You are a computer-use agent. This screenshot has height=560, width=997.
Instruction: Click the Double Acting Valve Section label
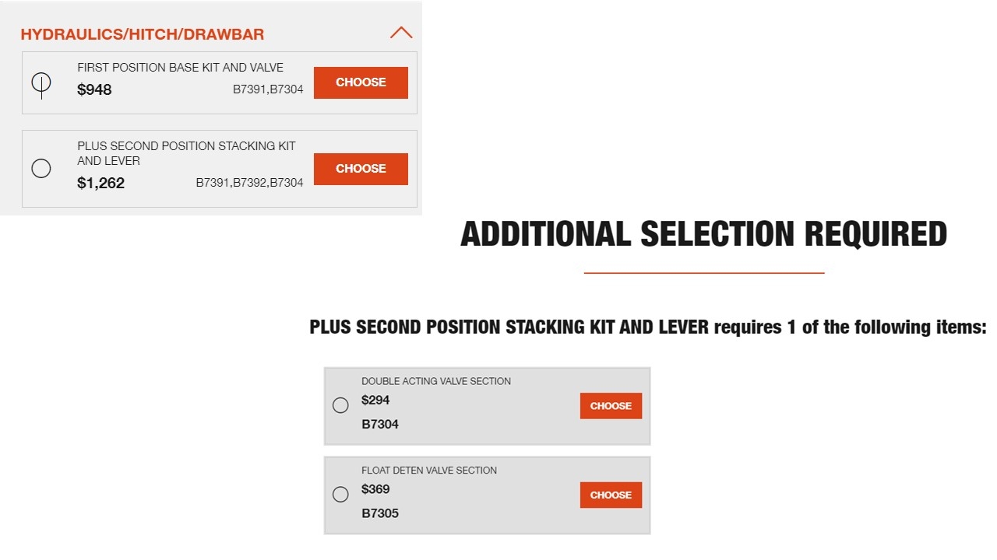tap(436, 381)
